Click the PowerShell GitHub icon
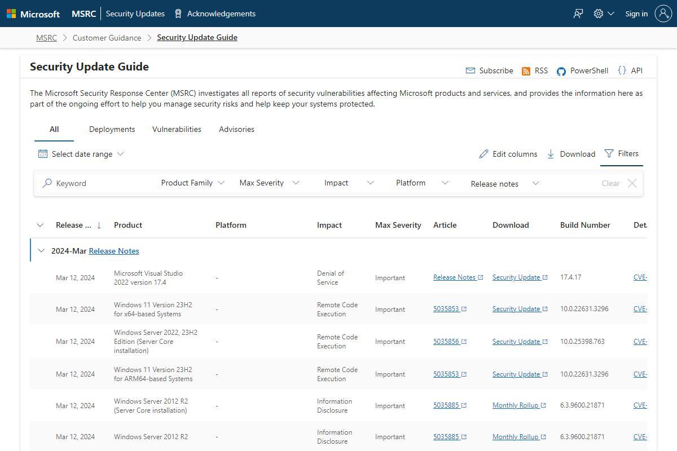The image size is (677, 451). [561, 71]
